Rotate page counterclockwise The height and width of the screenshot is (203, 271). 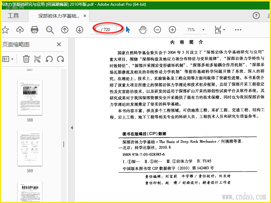tap(49, 59)
